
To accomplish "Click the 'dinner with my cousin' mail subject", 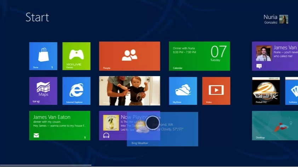I will pyautogui.click(x=47, y=122).
